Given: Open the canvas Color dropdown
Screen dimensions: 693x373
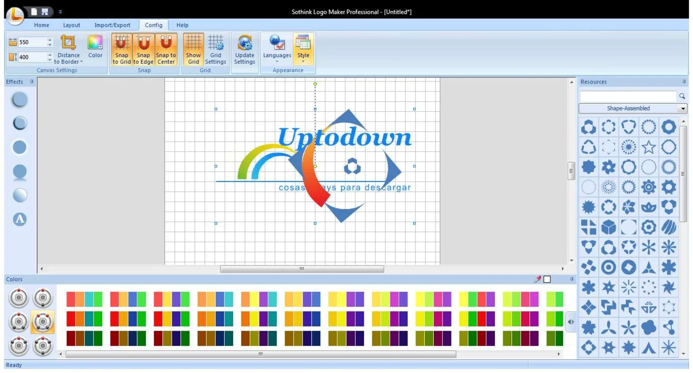Looking at the screenshot, I should click(x=95, y=47).
